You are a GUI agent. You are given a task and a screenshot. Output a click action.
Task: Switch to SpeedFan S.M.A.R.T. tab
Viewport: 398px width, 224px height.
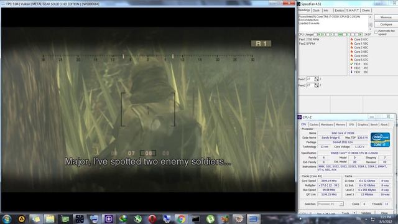tap(353, 11)
